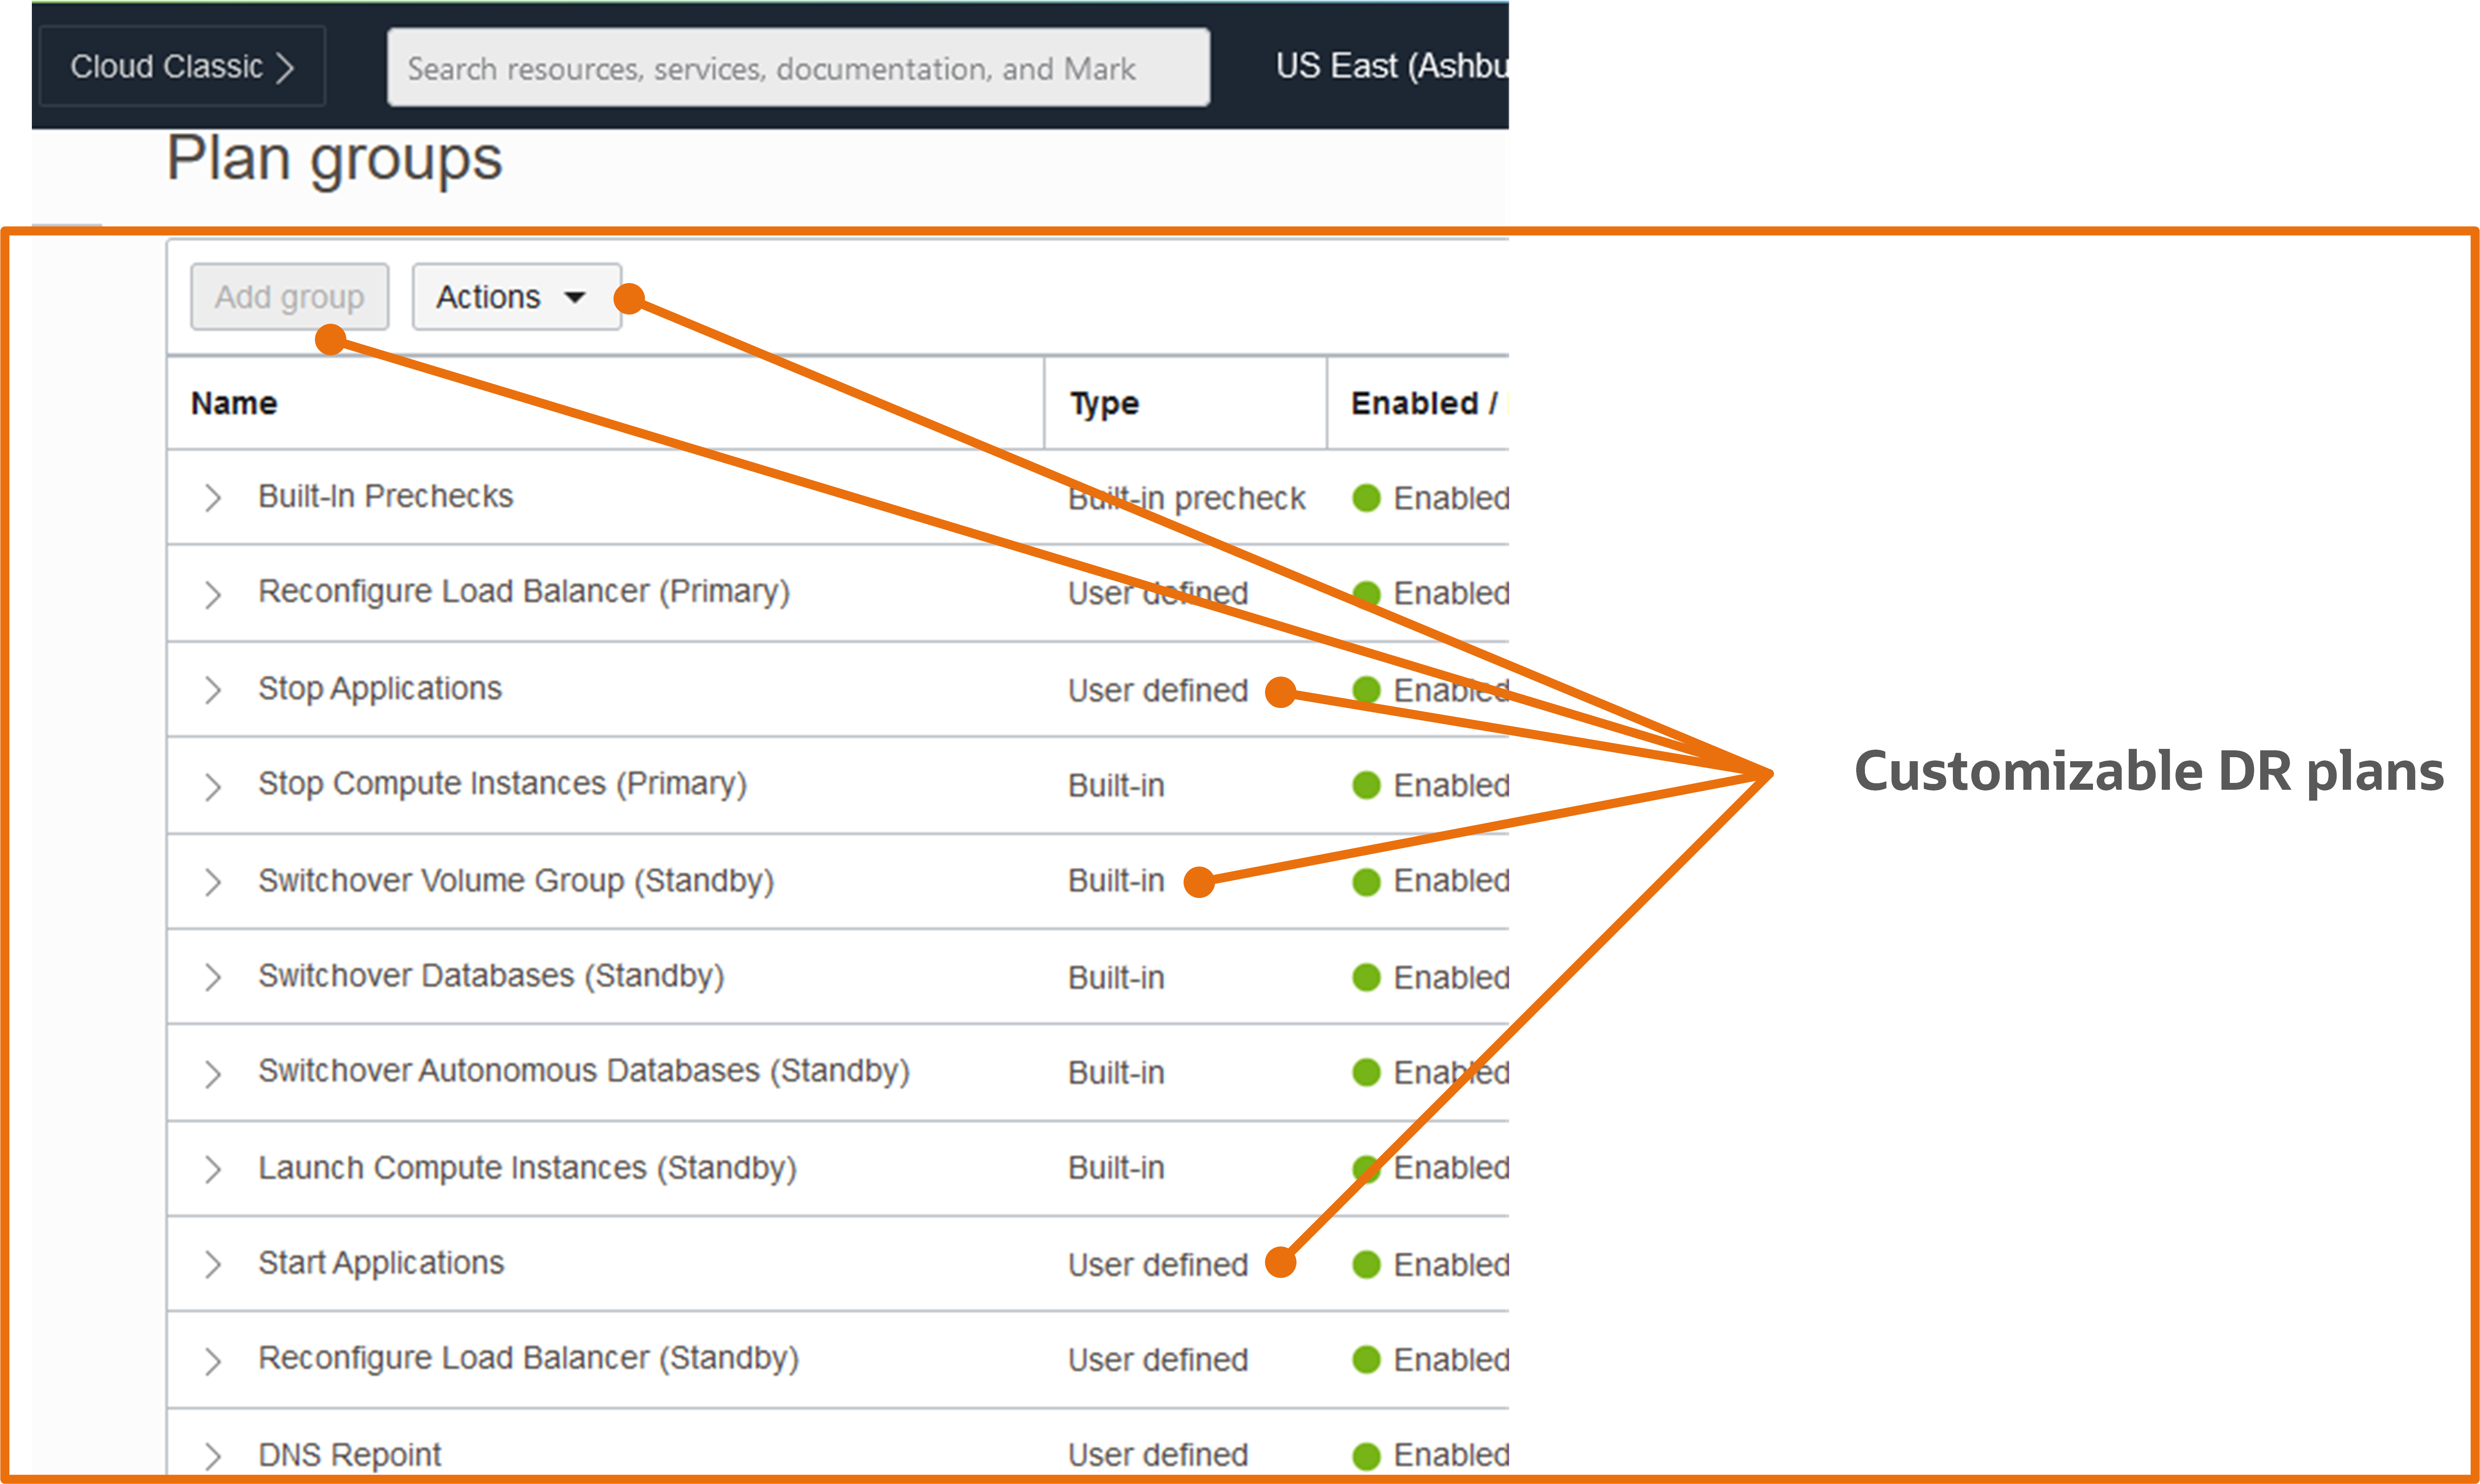Expand the Stop Applications plan group

tap(213, 689)
